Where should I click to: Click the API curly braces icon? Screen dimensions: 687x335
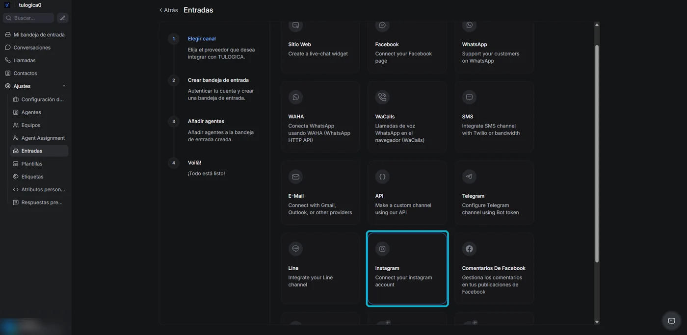(x=382, y=177)
